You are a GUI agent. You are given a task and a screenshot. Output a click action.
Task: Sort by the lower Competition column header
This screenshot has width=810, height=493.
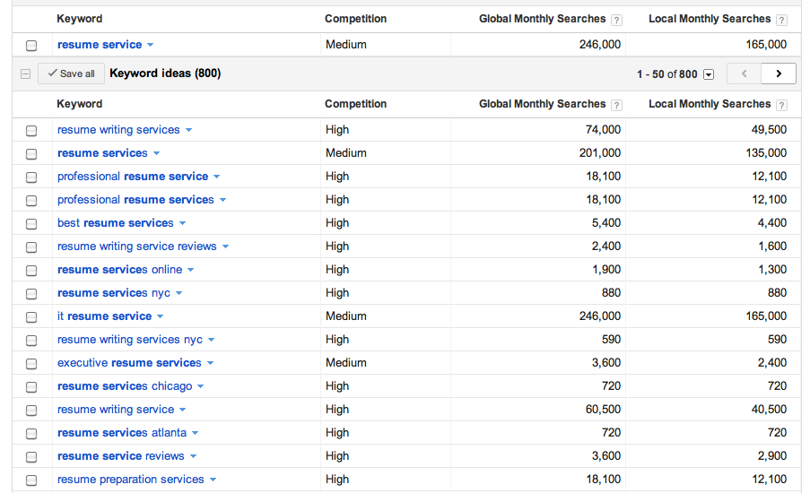[355, 104]
